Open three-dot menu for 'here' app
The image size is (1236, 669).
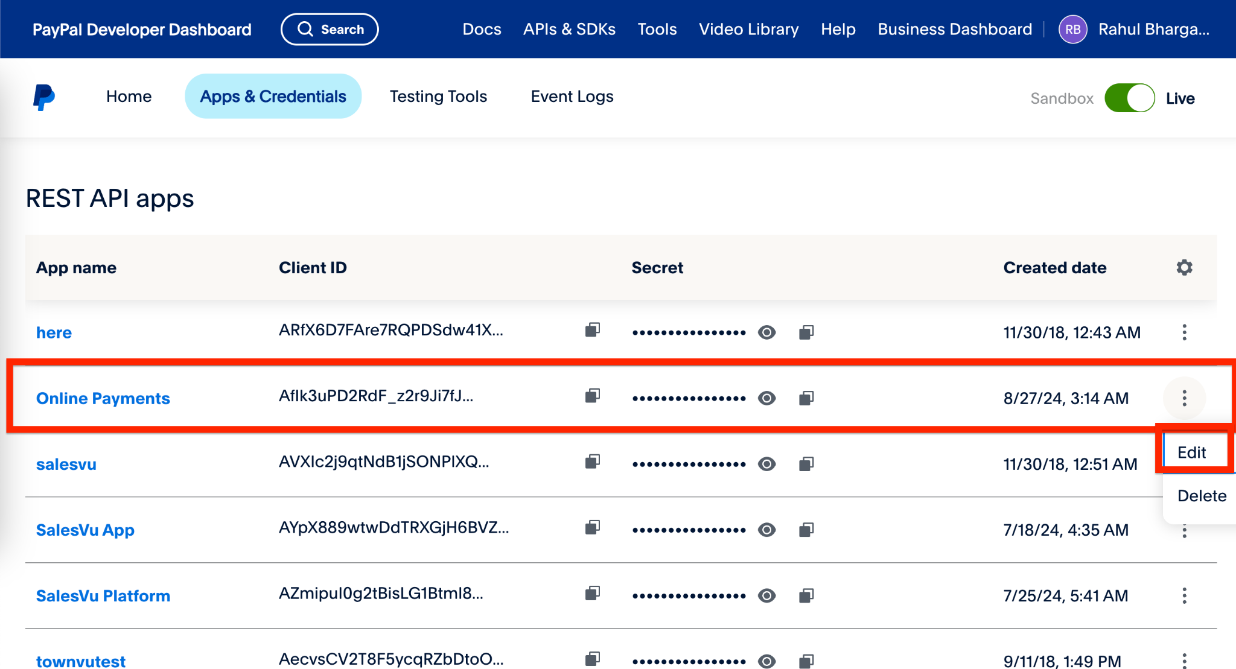1184,332
